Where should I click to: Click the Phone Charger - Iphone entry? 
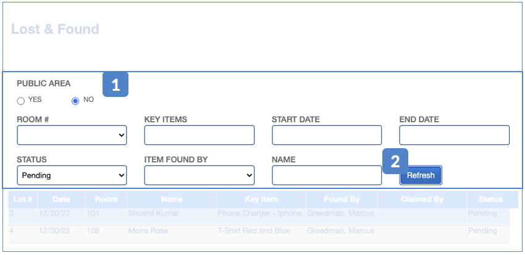pyautogui.click(x=259, y=214)
